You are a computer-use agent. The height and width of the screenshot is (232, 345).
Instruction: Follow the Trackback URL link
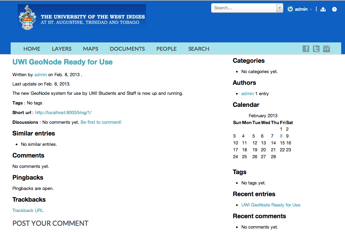tap(28, 210)
